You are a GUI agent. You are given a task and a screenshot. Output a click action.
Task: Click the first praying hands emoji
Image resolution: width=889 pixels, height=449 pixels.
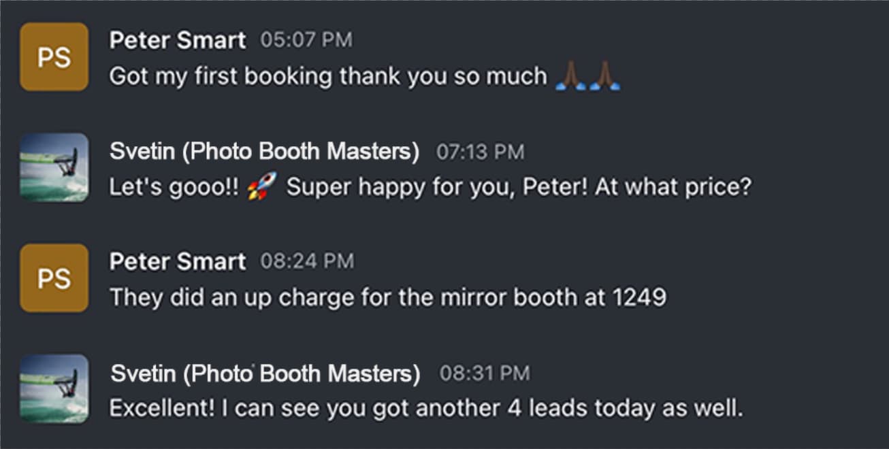click(x=570, y=76)
